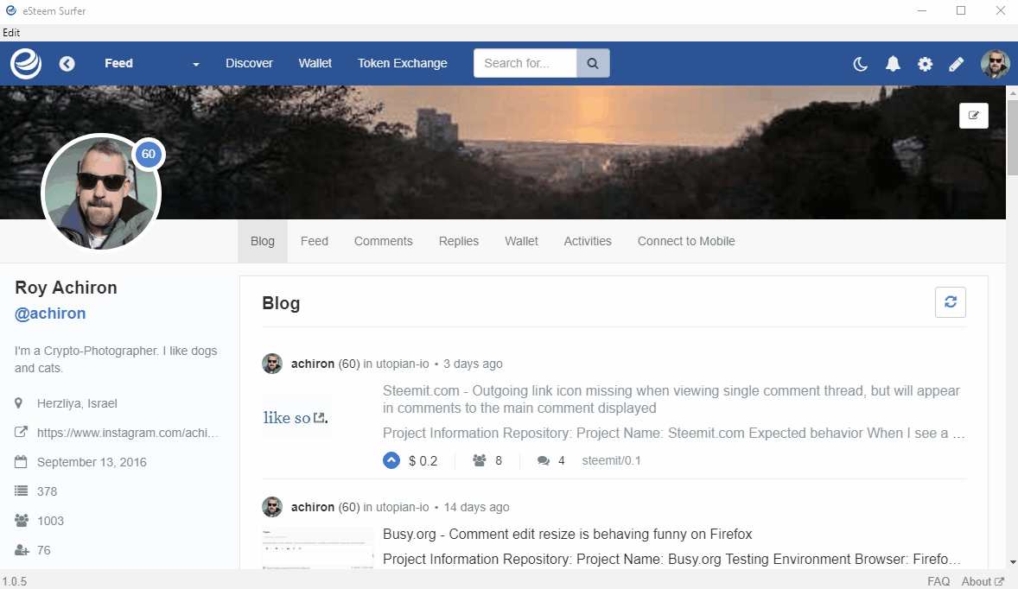Click the calendar join-date icon
Screen dimensions: 1018x589
[21, 462]
